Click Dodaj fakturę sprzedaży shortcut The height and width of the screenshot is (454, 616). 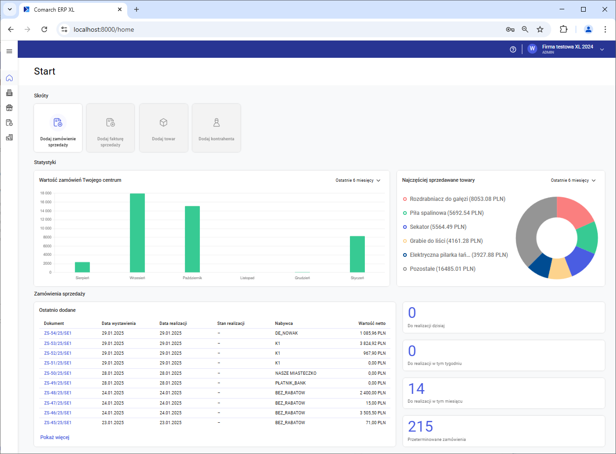click(110, 128)
